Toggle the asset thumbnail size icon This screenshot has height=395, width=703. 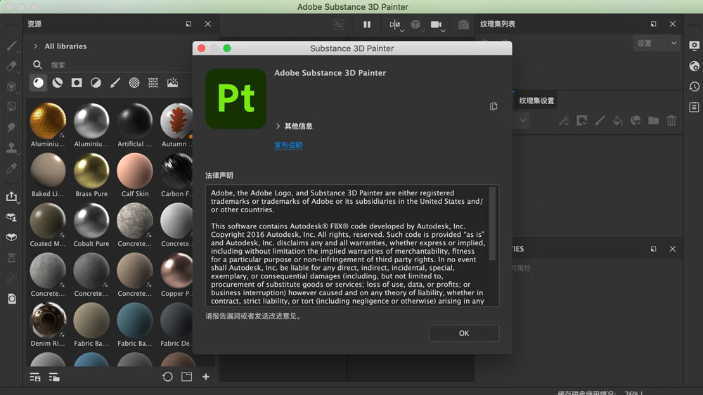click(54, 377)
